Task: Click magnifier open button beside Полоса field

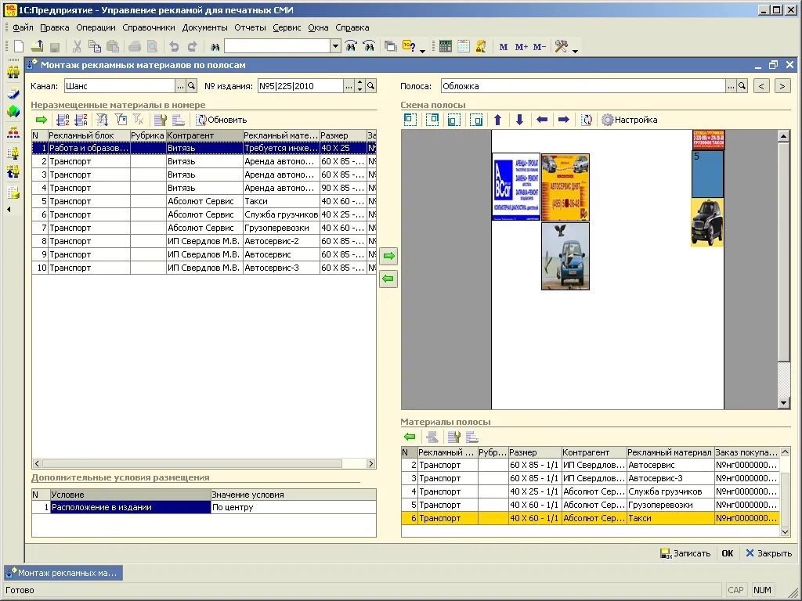Action: tap(742, 86)
